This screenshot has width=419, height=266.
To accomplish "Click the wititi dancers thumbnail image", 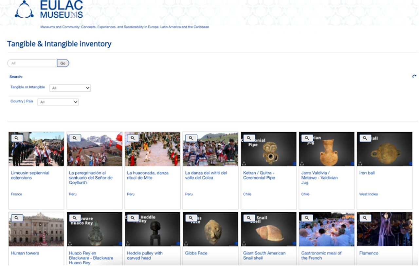I will 210,149.
